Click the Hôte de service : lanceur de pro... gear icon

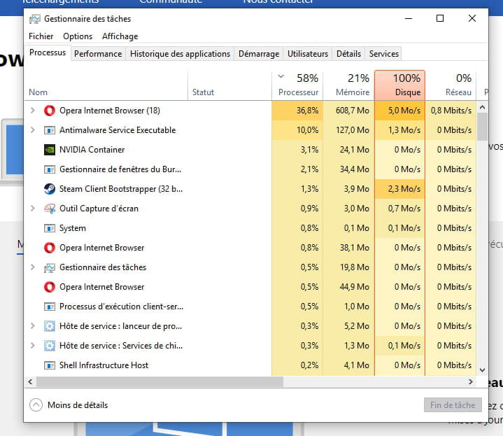point(50,326)
